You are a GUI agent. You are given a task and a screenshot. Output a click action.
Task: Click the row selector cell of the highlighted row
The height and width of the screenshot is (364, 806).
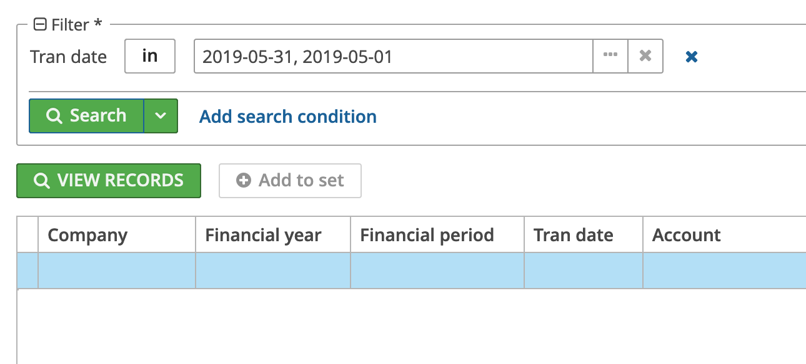click(27, 271)
